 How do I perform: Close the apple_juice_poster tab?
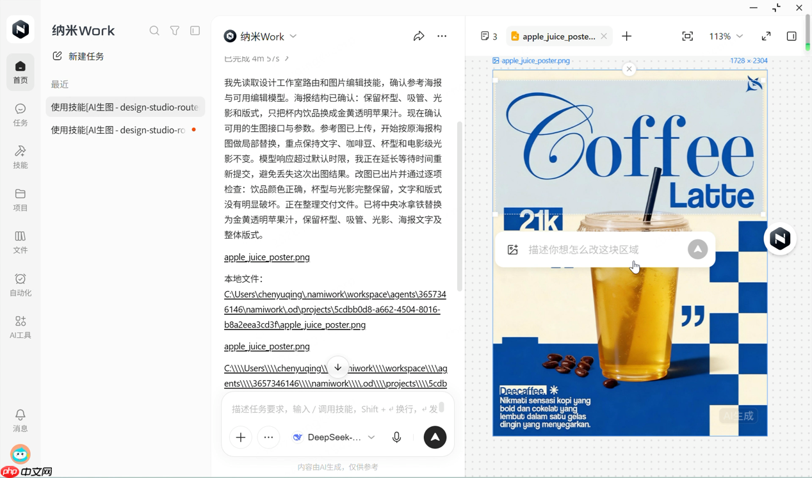[x=604, y=36]
